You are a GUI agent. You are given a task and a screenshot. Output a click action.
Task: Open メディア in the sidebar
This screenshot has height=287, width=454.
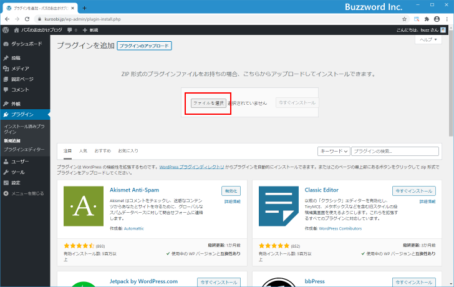[25, 69]
